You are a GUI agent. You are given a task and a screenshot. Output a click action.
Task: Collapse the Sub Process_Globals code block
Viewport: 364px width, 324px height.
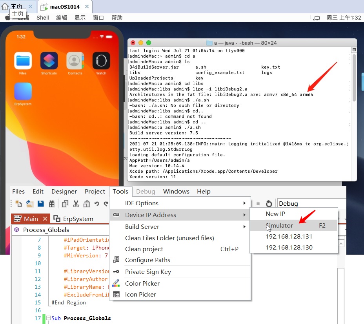coord(49,318)
